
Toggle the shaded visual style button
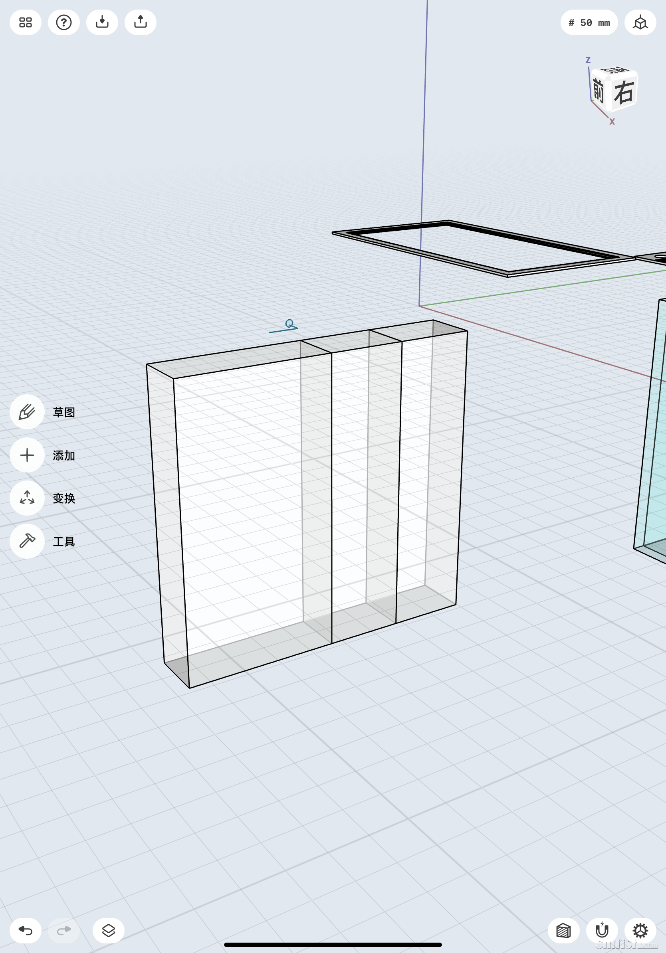point(563,931)
